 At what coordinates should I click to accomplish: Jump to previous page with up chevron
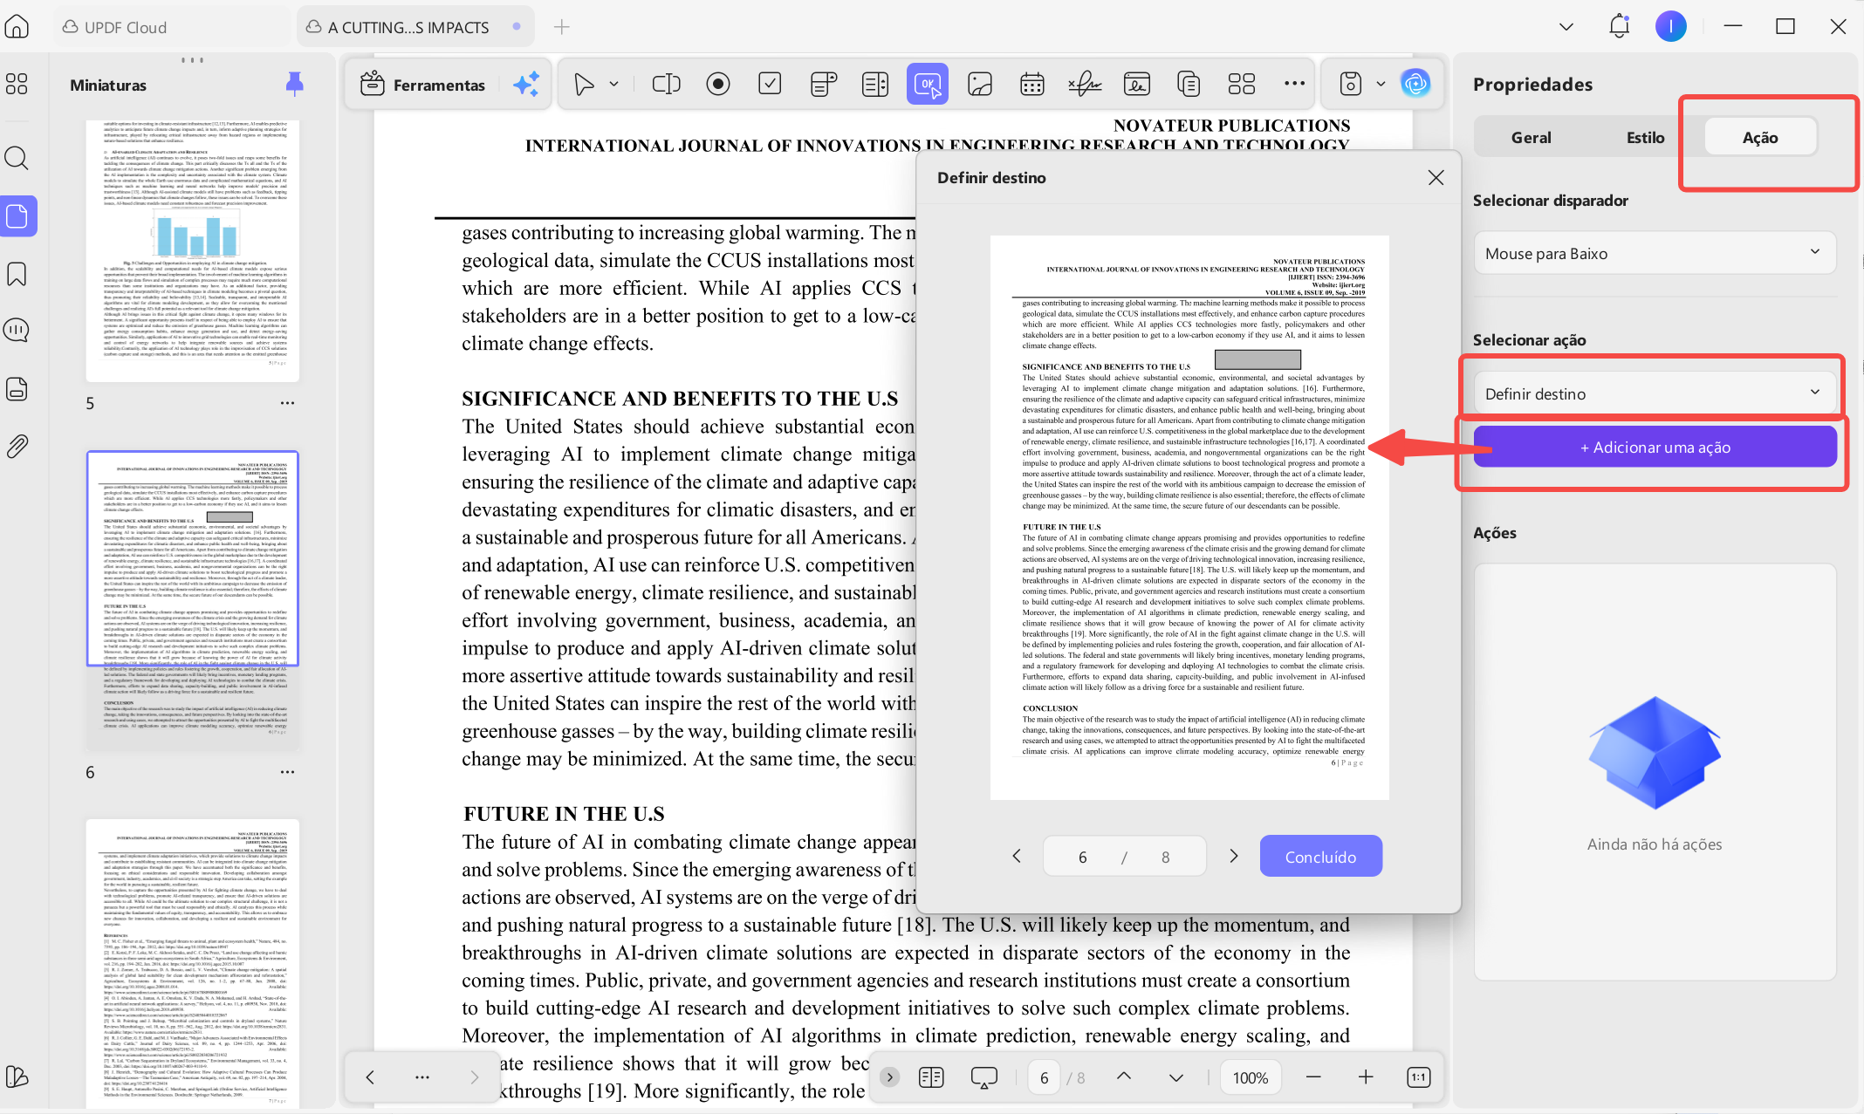point(1124,1076)
